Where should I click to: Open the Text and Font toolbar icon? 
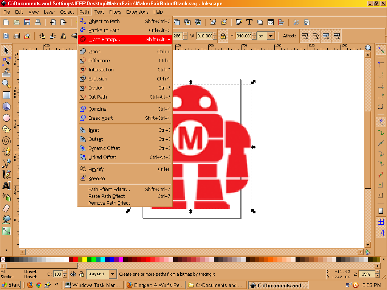pyautogui.click(x=249, y=22)
